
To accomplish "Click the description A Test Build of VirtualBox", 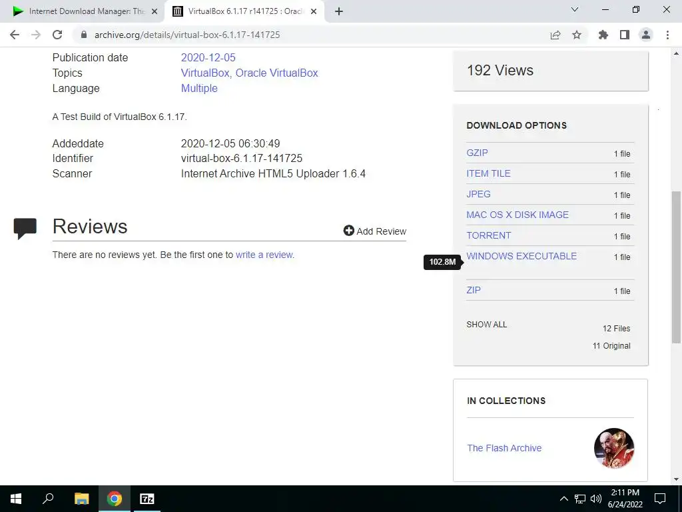I will [x=120, y=117].
